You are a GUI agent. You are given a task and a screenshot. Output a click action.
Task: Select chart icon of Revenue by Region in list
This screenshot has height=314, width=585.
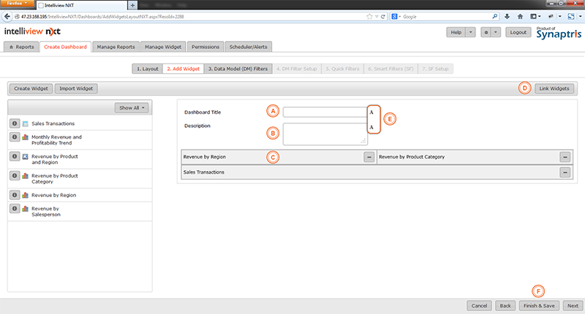[x=26, y=195]
